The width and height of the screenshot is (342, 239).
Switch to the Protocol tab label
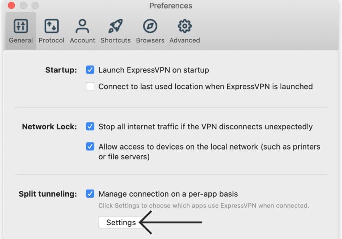click(x=51, y=40)
